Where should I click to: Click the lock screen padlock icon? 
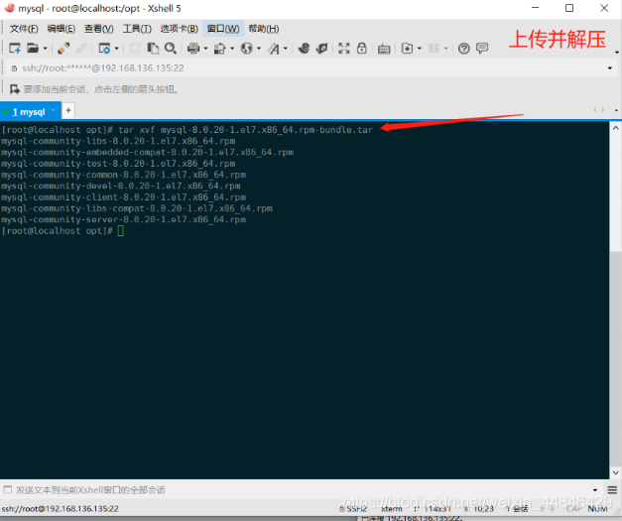(x=361, y=49)
